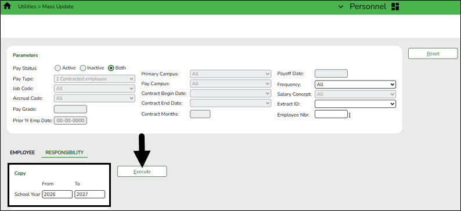Screen dimensions: 461x211
Task: Click the Utilities > Mass Update breadcrumb
Action: click(x=46, y=6)
